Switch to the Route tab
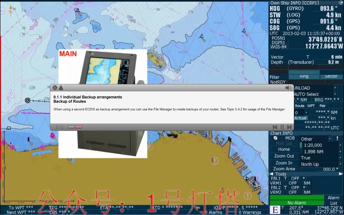The width and height of the screenshot is (344, 215). (300, 106)
